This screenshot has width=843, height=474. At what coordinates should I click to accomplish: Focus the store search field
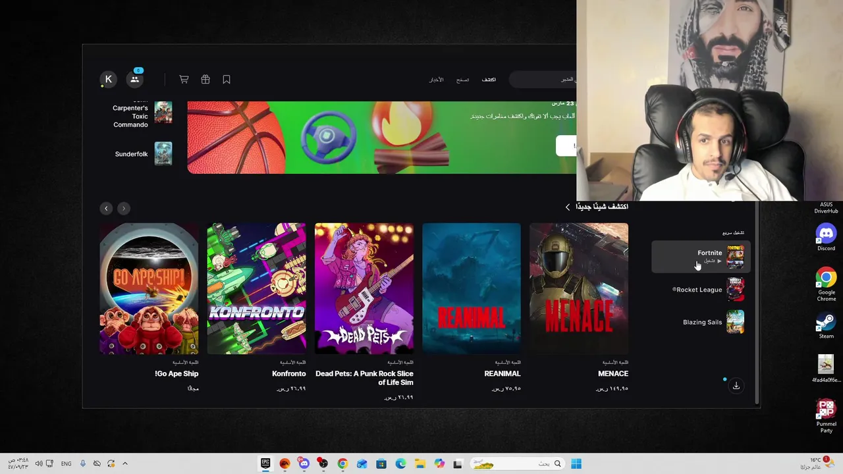pyautogui.click(x=543, y=80)
